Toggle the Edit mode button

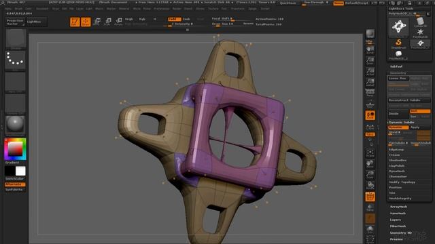[75, 22]
